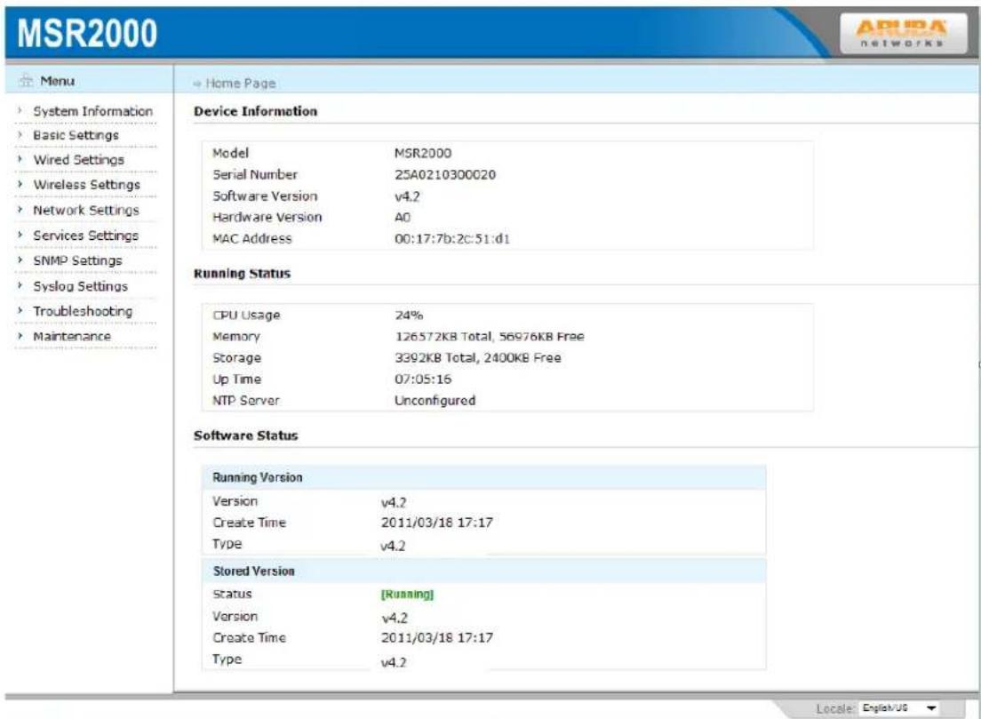Click the MSR2000 header title
The image size is (981, 719).
pos(87,33)
